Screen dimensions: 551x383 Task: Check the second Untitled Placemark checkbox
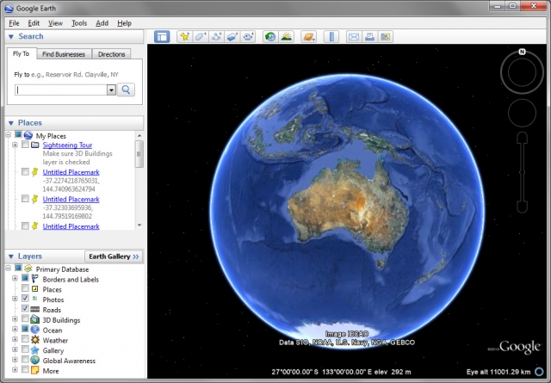click(x=25, y=199)
